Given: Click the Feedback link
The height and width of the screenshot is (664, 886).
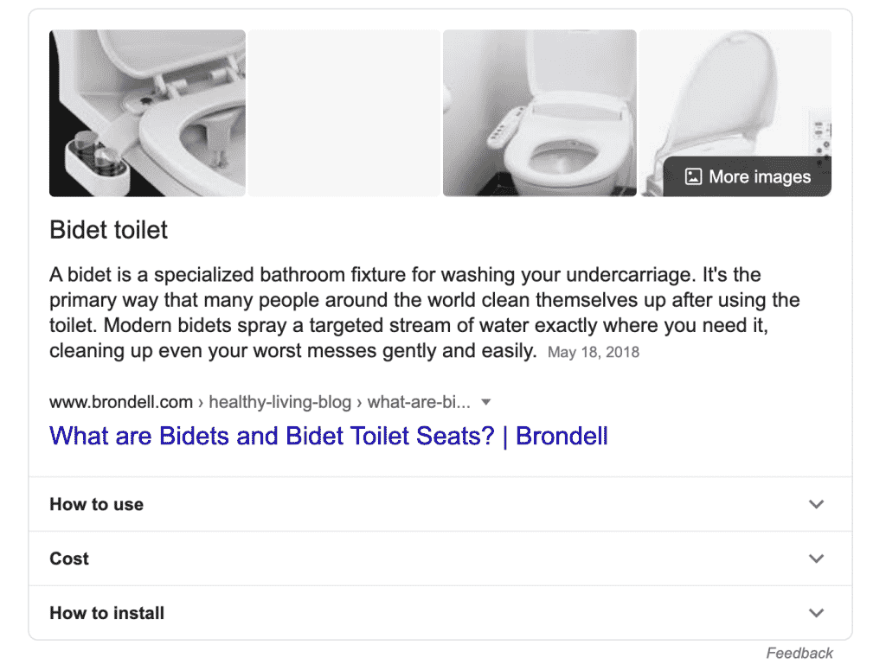Looking at the screenshot, I should point(800,653).
